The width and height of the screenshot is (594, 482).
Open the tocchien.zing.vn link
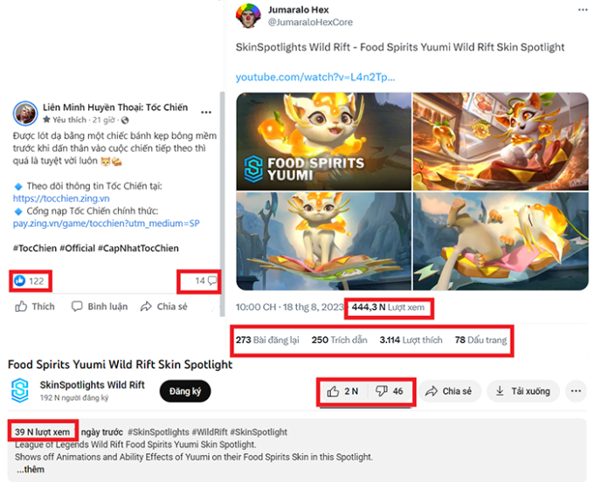[x=61, y=198]
